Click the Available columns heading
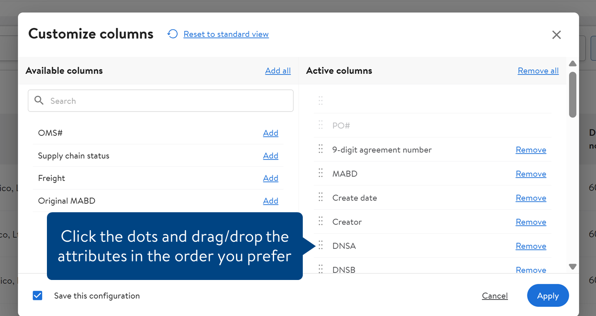Screen dimensions: 596x316 (x=64, y=71)
